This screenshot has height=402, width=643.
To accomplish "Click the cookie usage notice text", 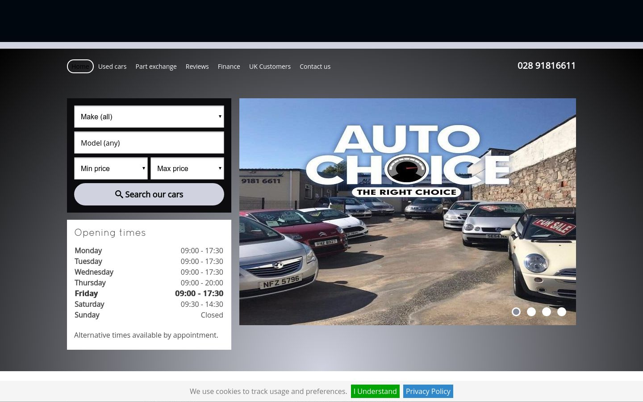I will tap(268, 391).
